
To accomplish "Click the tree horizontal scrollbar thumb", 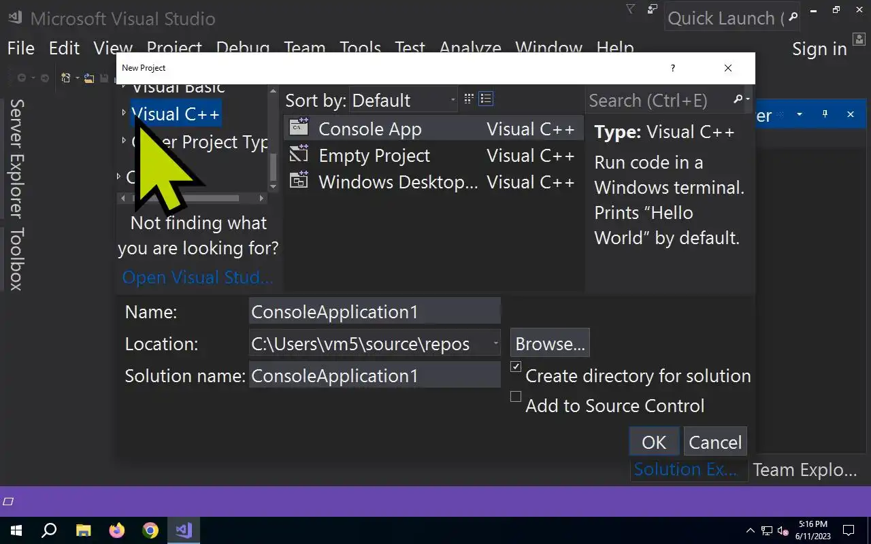I will tap(185, 198).
